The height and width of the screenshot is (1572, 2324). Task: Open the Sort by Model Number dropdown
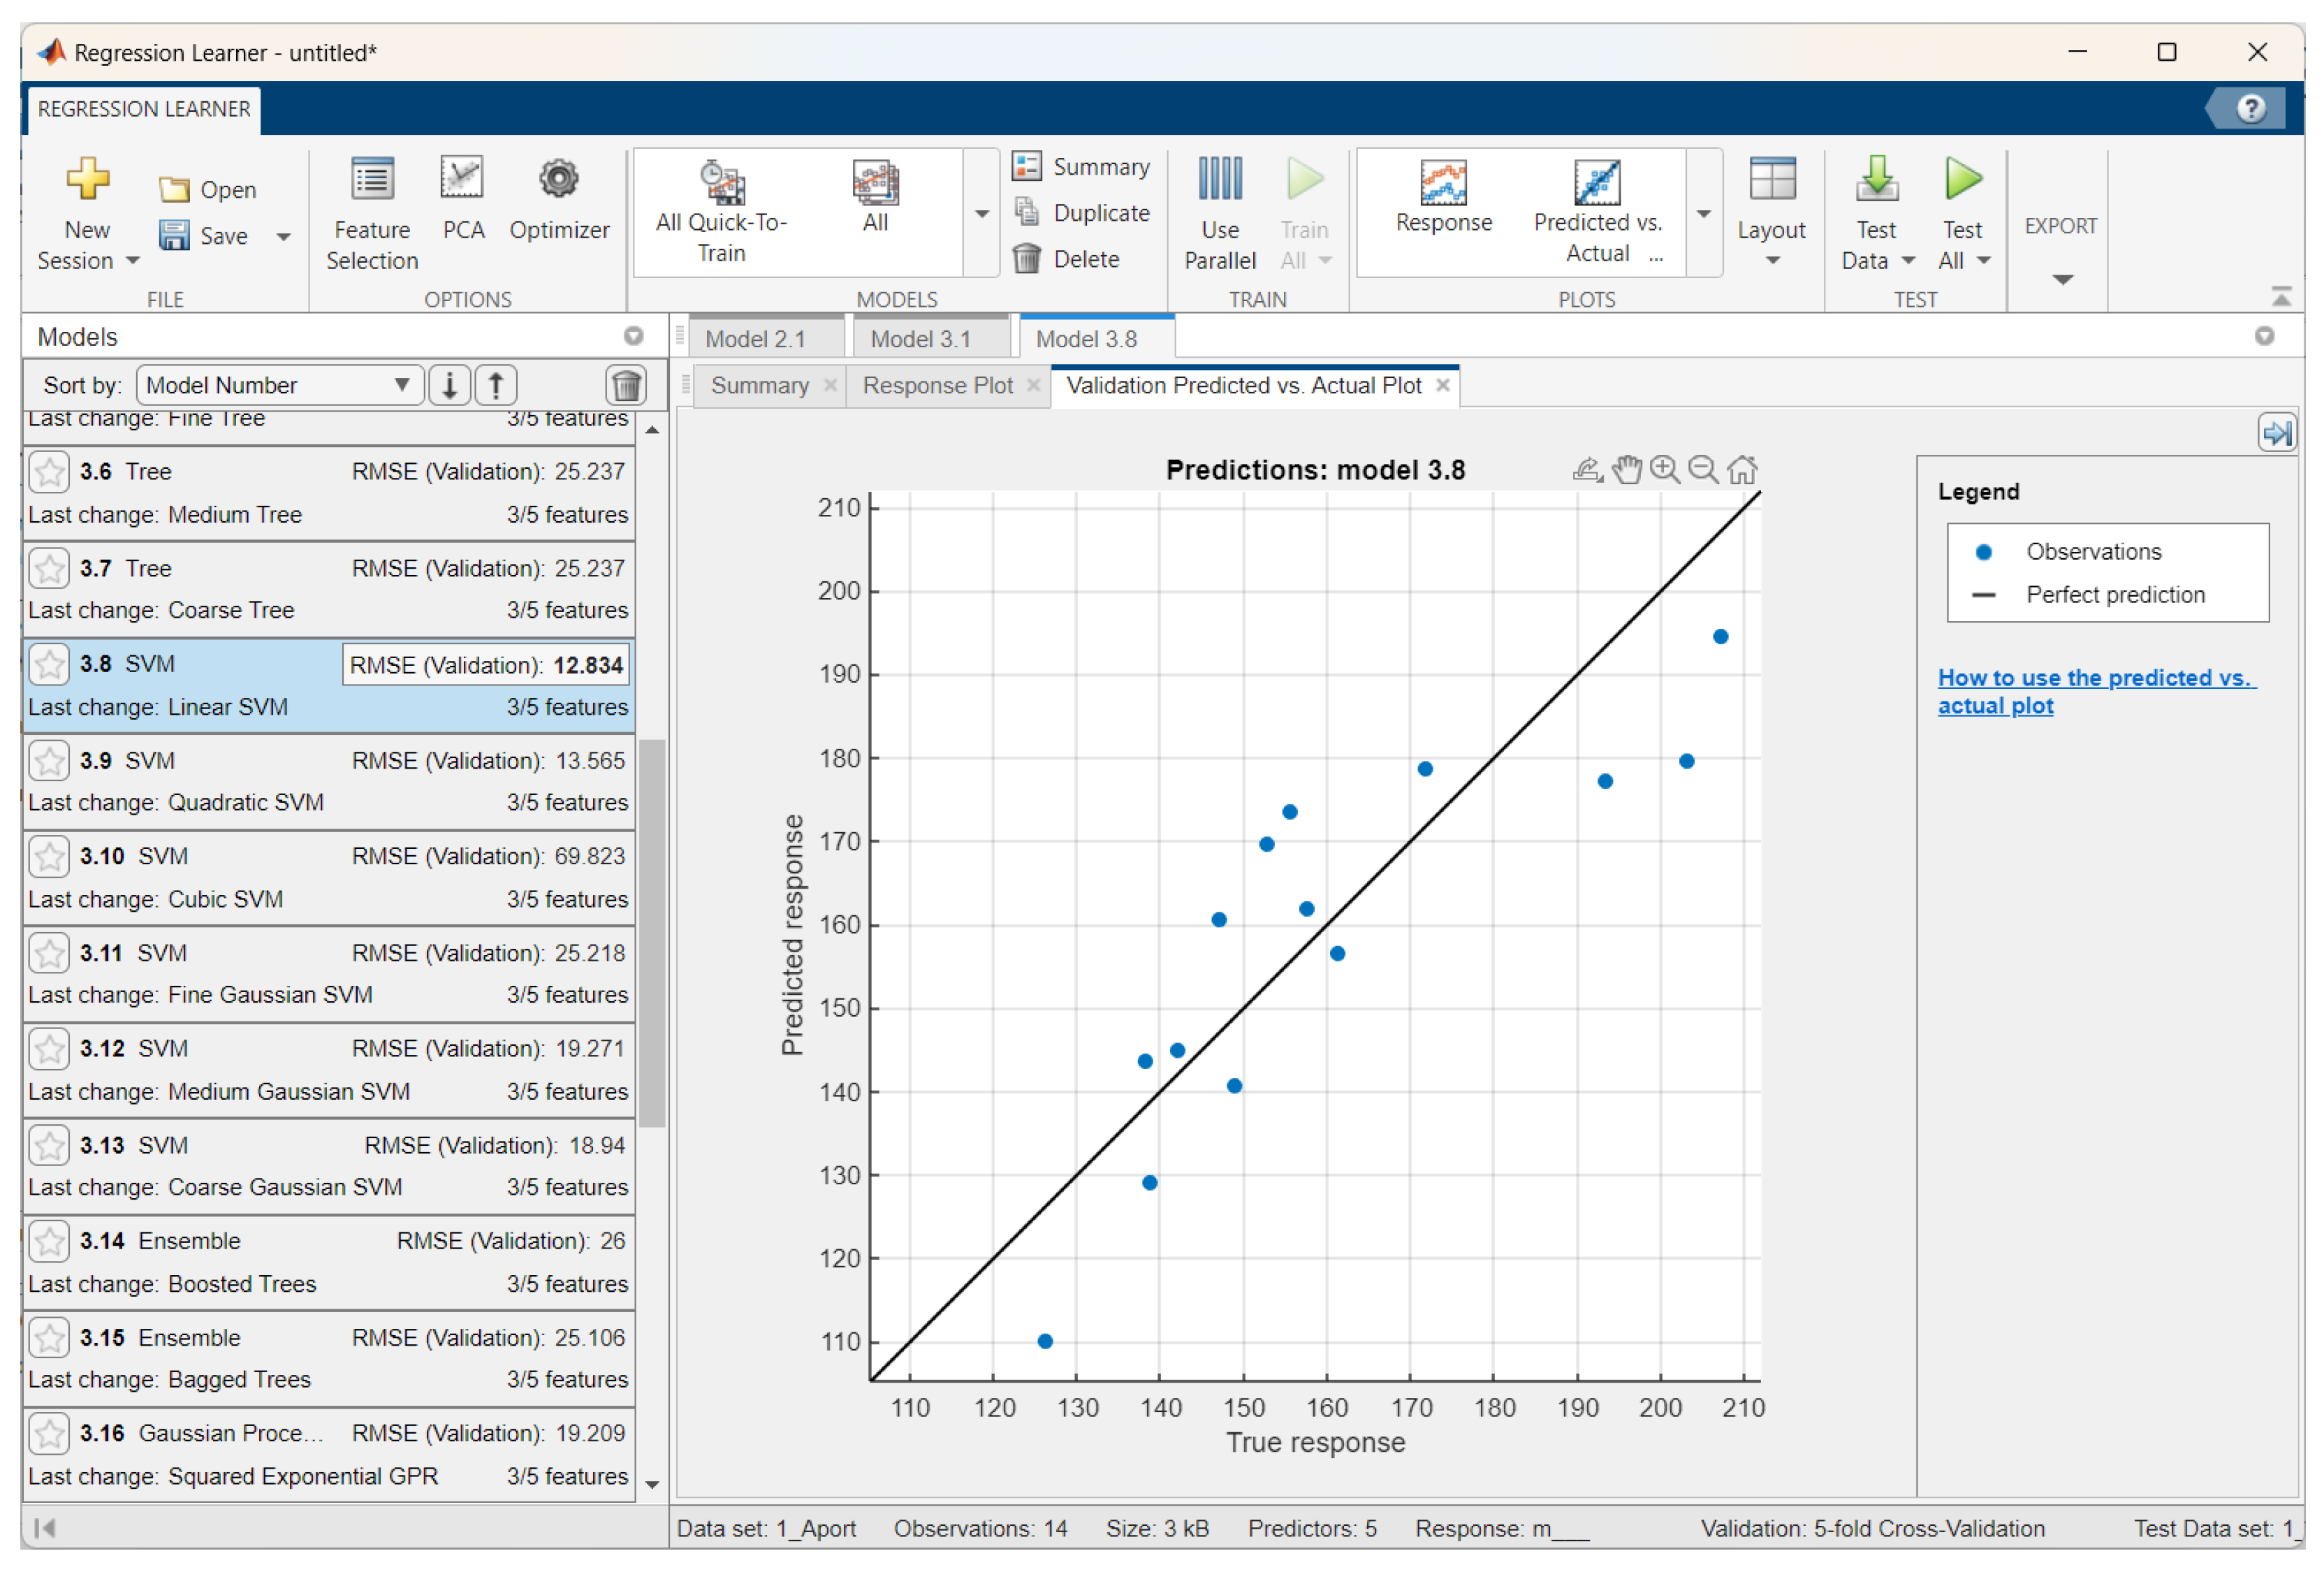pyautogui.click(x=278, y=385)
